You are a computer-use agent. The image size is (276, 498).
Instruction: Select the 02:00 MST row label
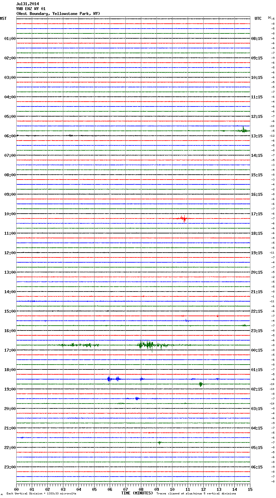10,58
